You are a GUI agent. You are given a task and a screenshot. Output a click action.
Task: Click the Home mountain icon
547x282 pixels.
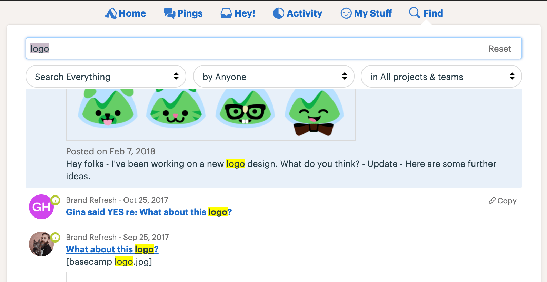click(111, 13)
